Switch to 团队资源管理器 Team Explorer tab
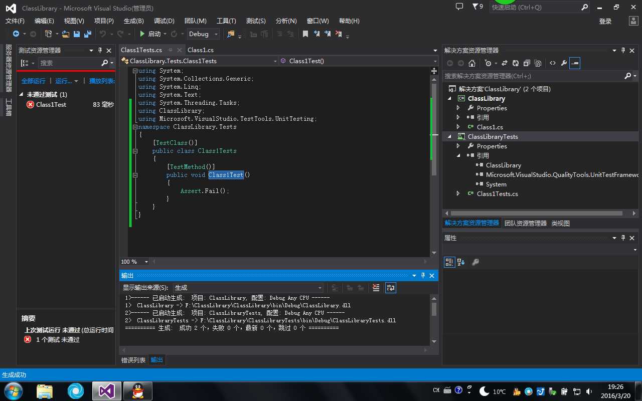The width and height of the screenshot is (642, 401). [525, 224]
